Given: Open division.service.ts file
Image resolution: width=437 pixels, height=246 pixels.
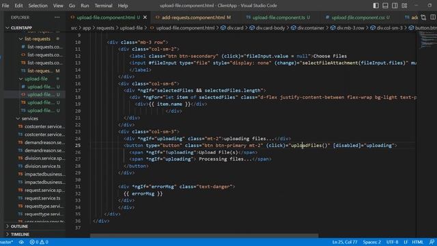Looking at the screenshot, I should coord(42,166).
